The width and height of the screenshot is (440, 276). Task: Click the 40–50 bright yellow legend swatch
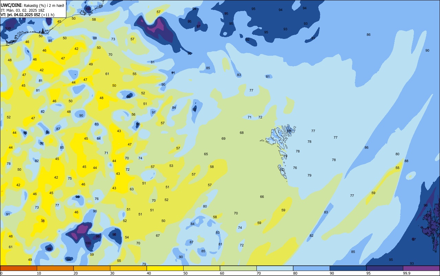(165, 268)
